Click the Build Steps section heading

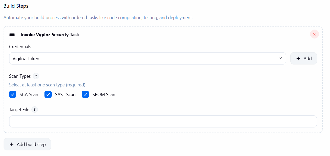(x=16, y=6)
